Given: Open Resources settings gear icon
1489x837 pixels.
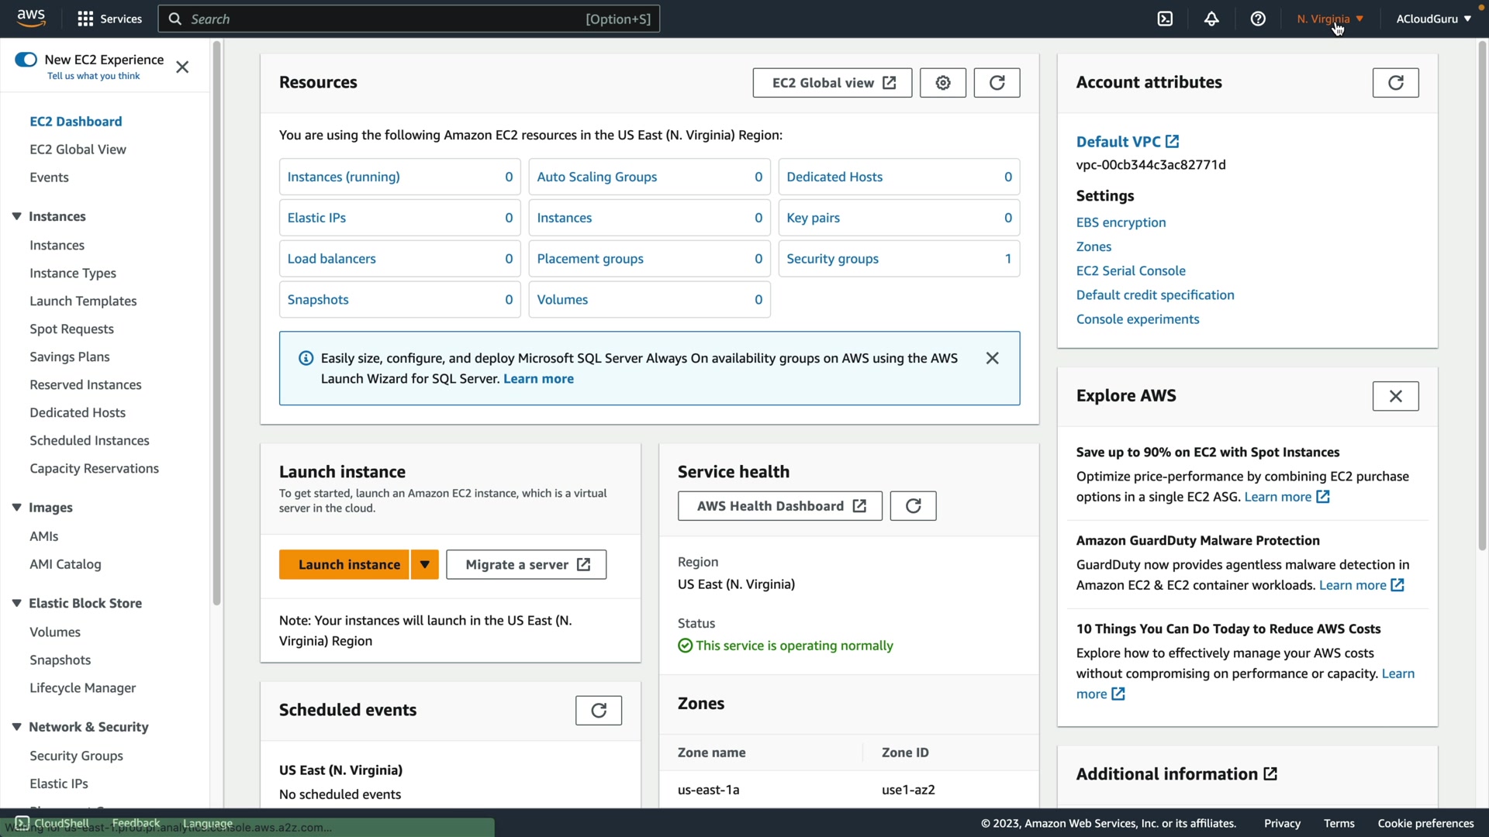Looking at the screenshot, I should tap(942, 83).
